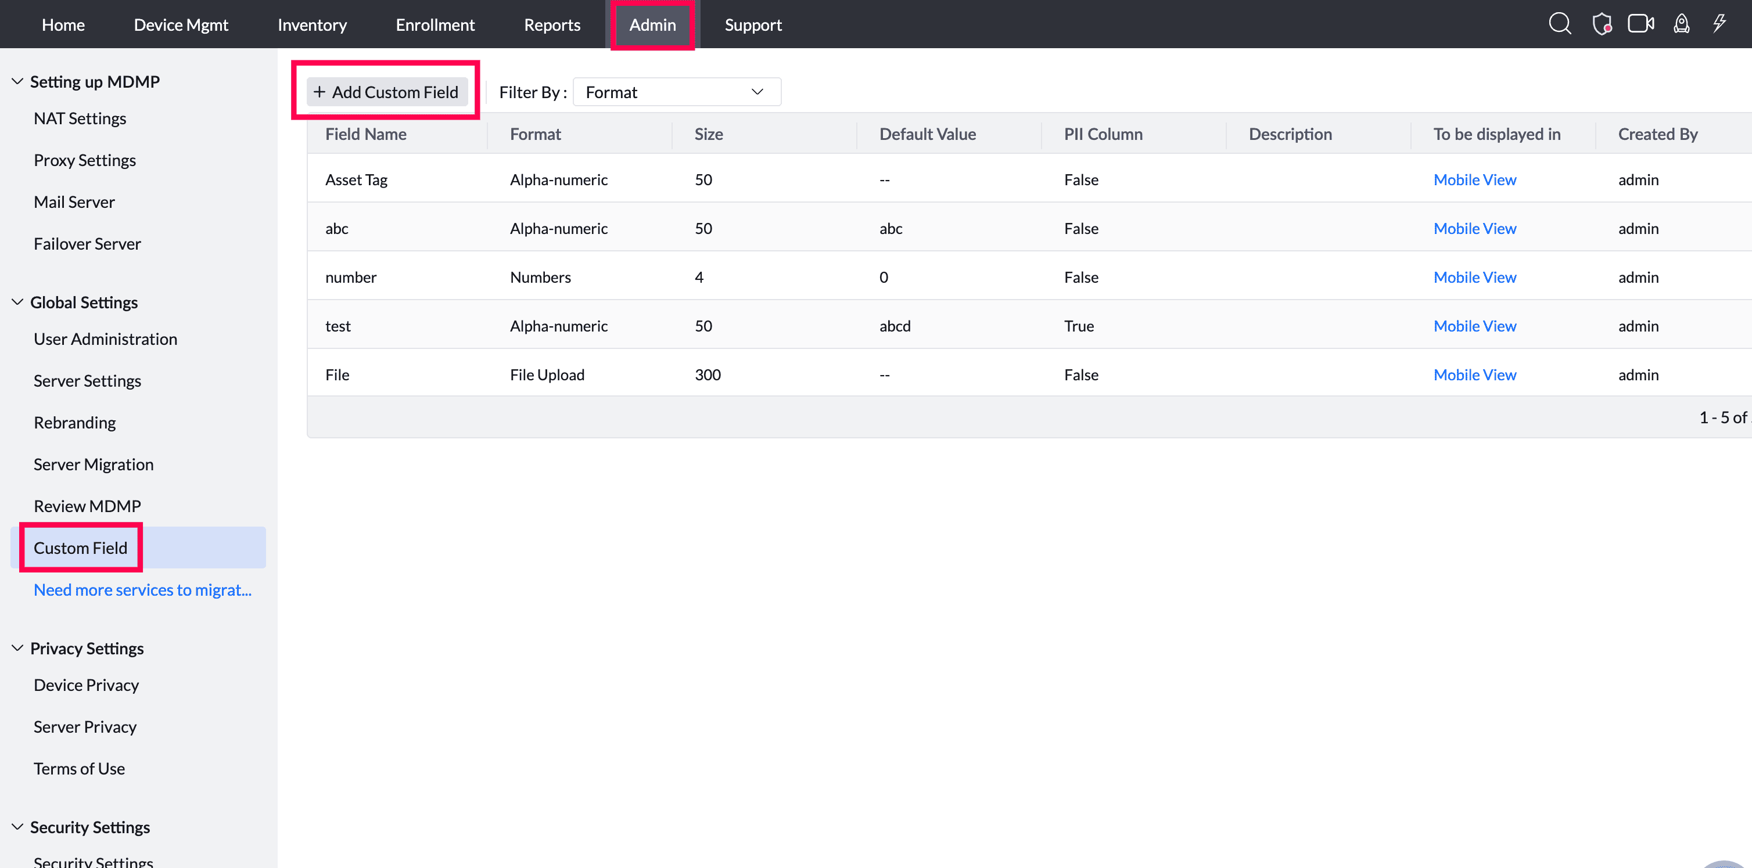This screenshot has height=868, width=1752.
Task: Open Terms of Use page
Action: pos(79,768)
